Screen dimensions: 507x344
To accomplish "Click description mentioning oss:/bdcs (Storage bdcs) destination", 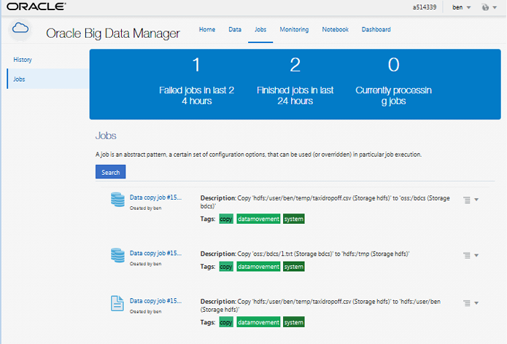I will [x=325, y=202].
